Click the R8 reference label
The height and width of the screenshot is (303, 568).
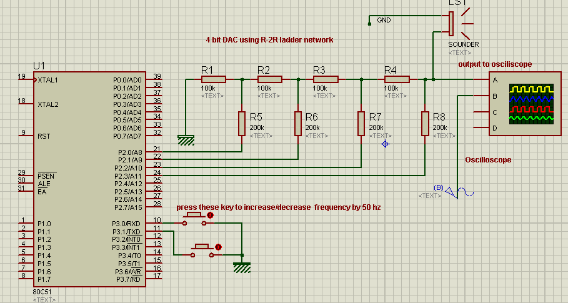439,117
